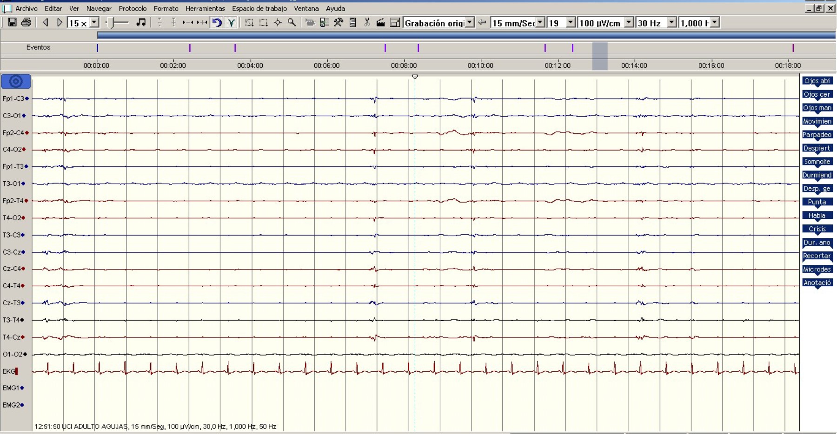Click the event marker near 00:08:00
This screenshot has height=434, width=837.
click(x=418, y=48)
